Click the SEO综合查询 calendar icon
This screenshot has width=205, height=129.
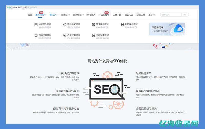(36, 25)
